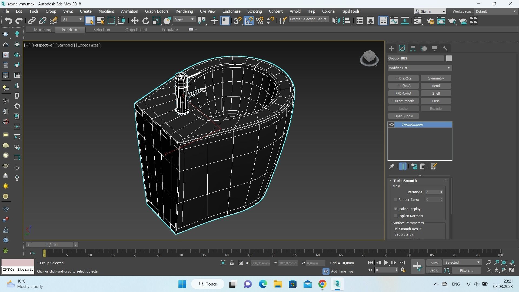Open the Workspaces Default dropdown
519x292 pixels.
(x=496, y=11)
